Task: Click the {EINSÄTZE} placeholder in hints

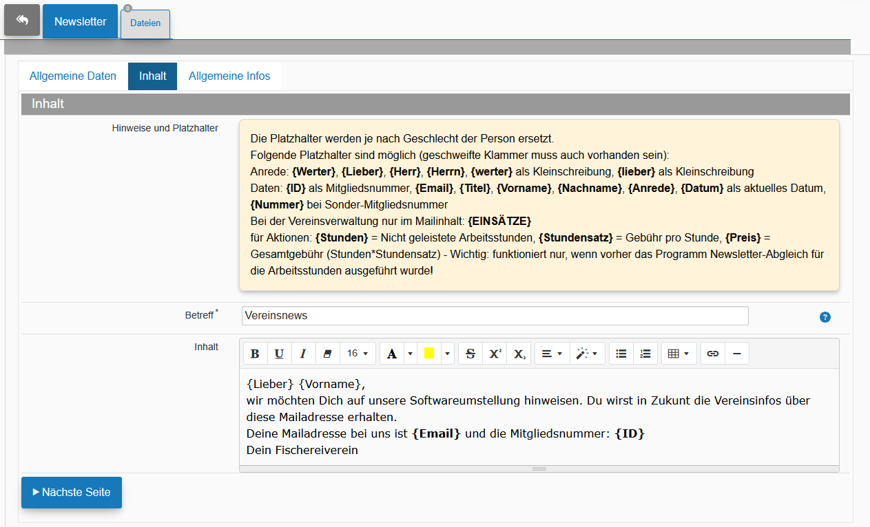Action: pyautogui.click(x=499, y=221)
